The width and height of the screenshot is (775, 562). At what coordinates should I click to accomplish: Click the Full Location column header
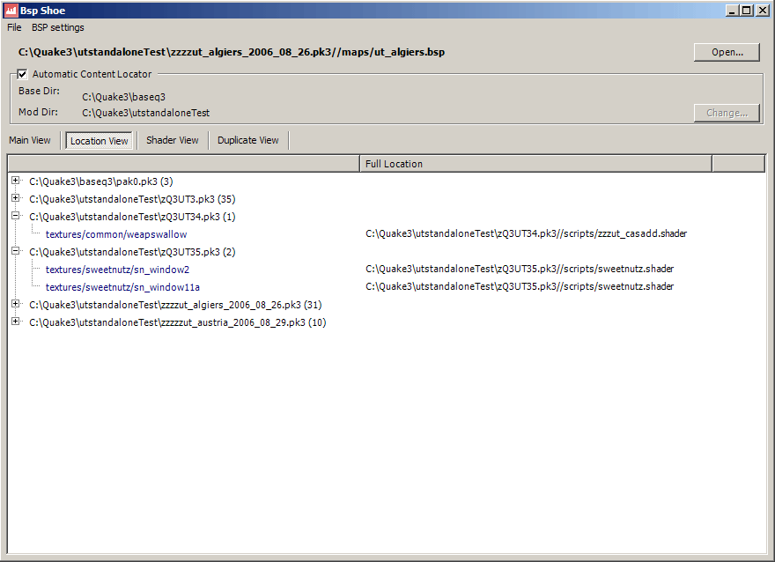click(535, 164)
